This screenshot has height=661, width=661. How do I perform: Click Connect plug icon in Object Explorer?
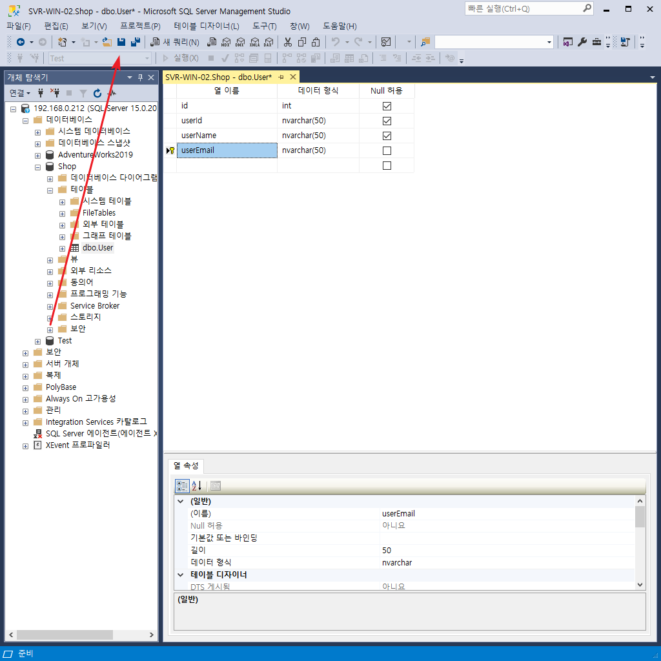(41, 93)
